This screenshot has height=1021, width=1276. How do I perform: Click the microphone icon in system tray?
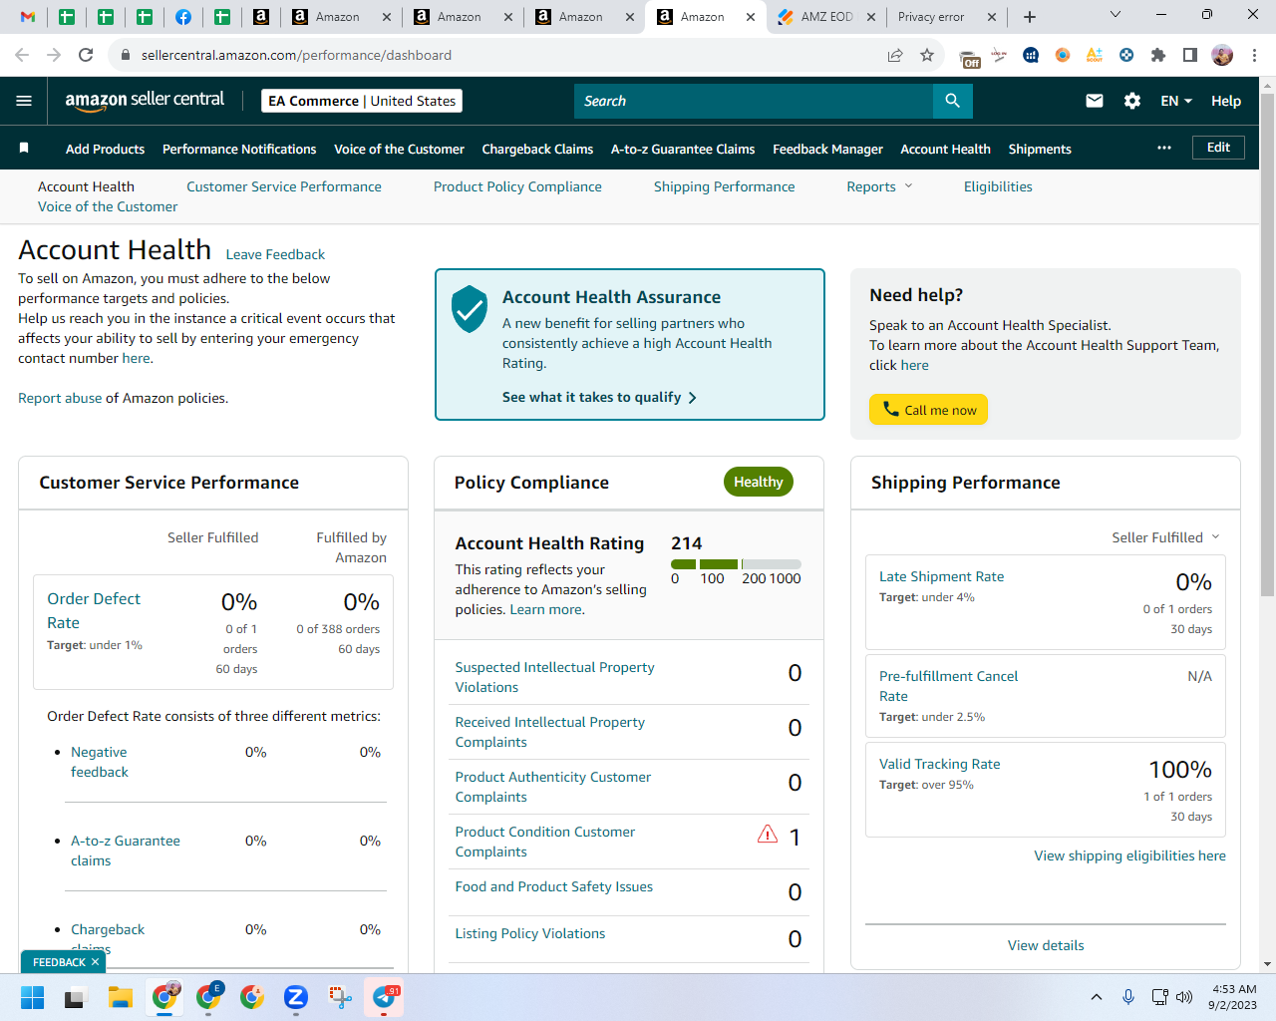1128,997
